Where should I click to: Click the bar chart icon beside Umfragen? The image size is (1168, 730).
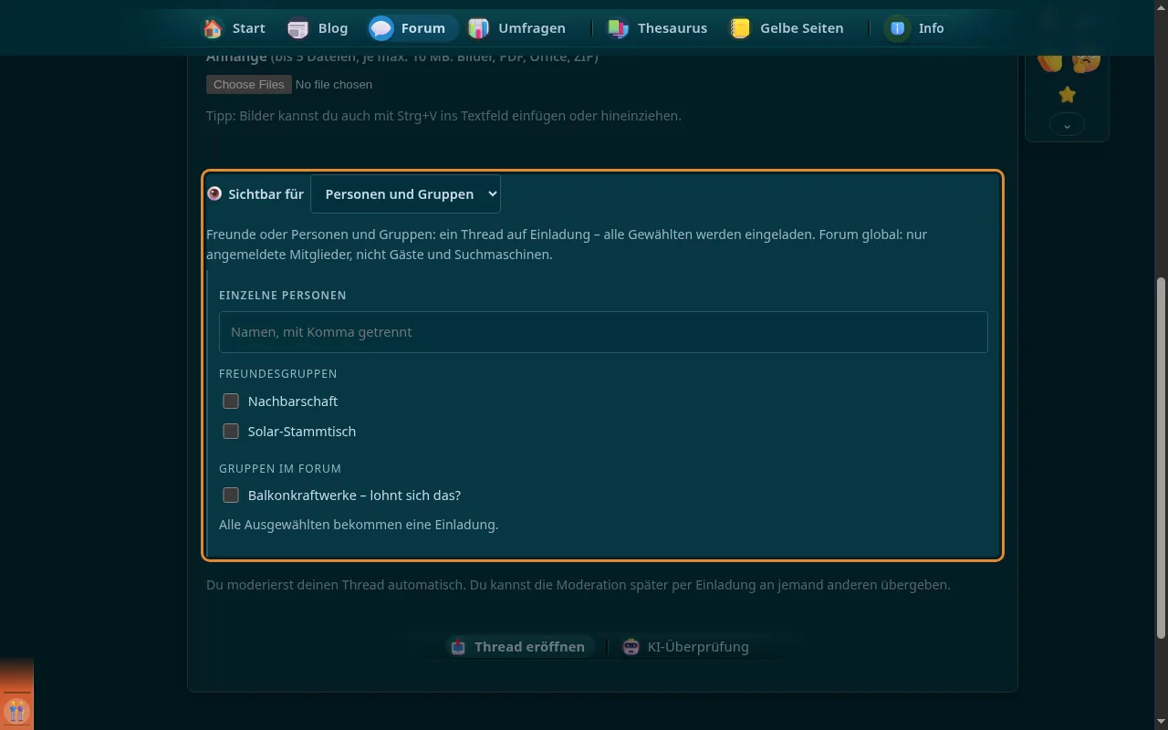point(478,28)
